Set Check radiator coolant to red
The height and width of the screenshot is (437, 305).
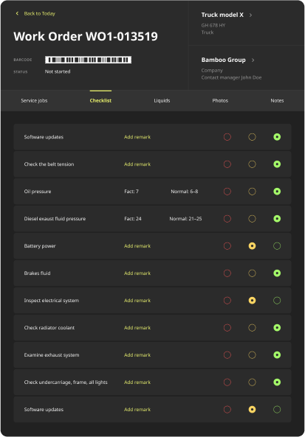pyautogui.click(x=227, y=328)
